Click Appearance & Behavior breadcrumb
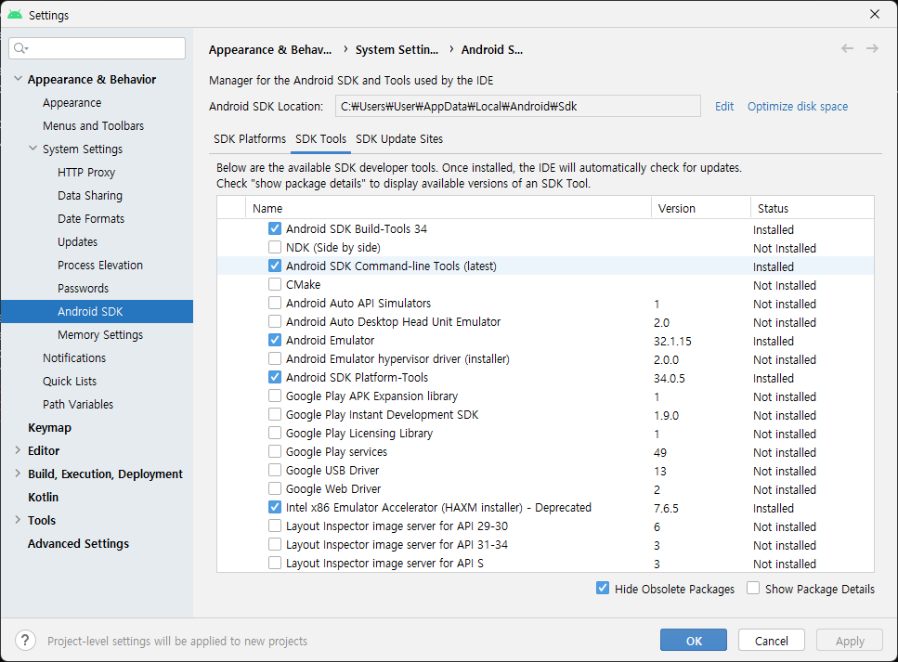 (x=269, y=50)
